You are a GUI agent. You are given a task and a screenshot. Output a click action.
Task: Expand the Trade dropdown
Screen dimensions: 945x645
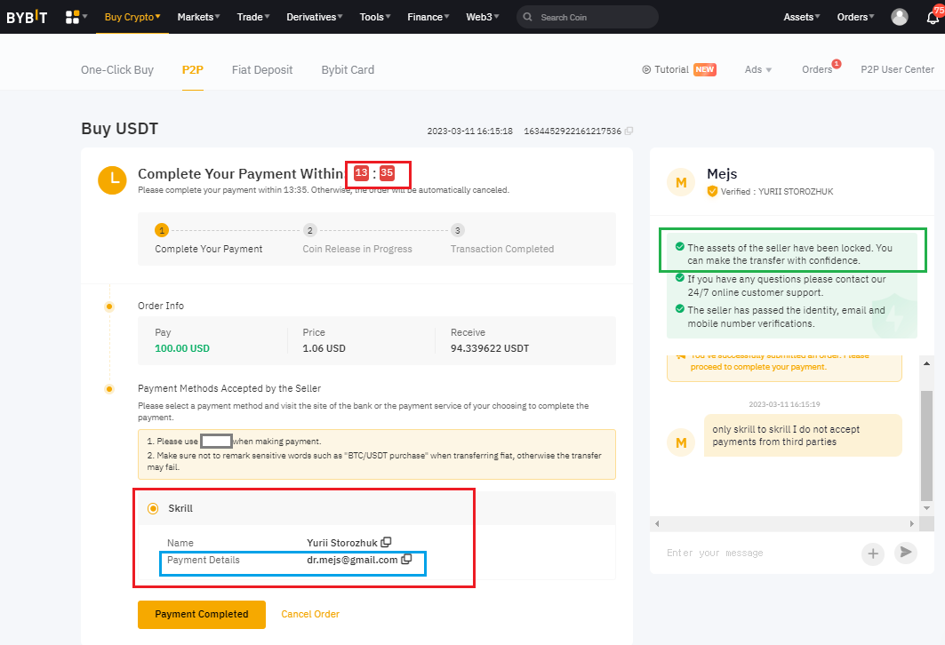click(x=253, y=17)
